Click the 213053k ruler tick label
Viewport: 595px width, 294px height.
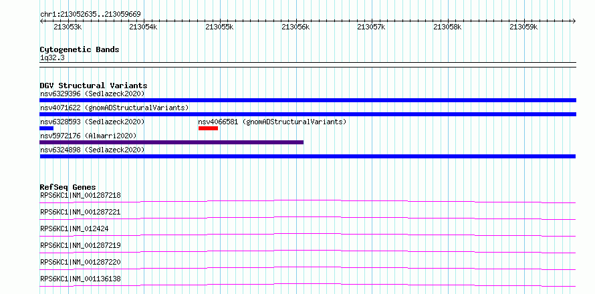coord(68,27)
